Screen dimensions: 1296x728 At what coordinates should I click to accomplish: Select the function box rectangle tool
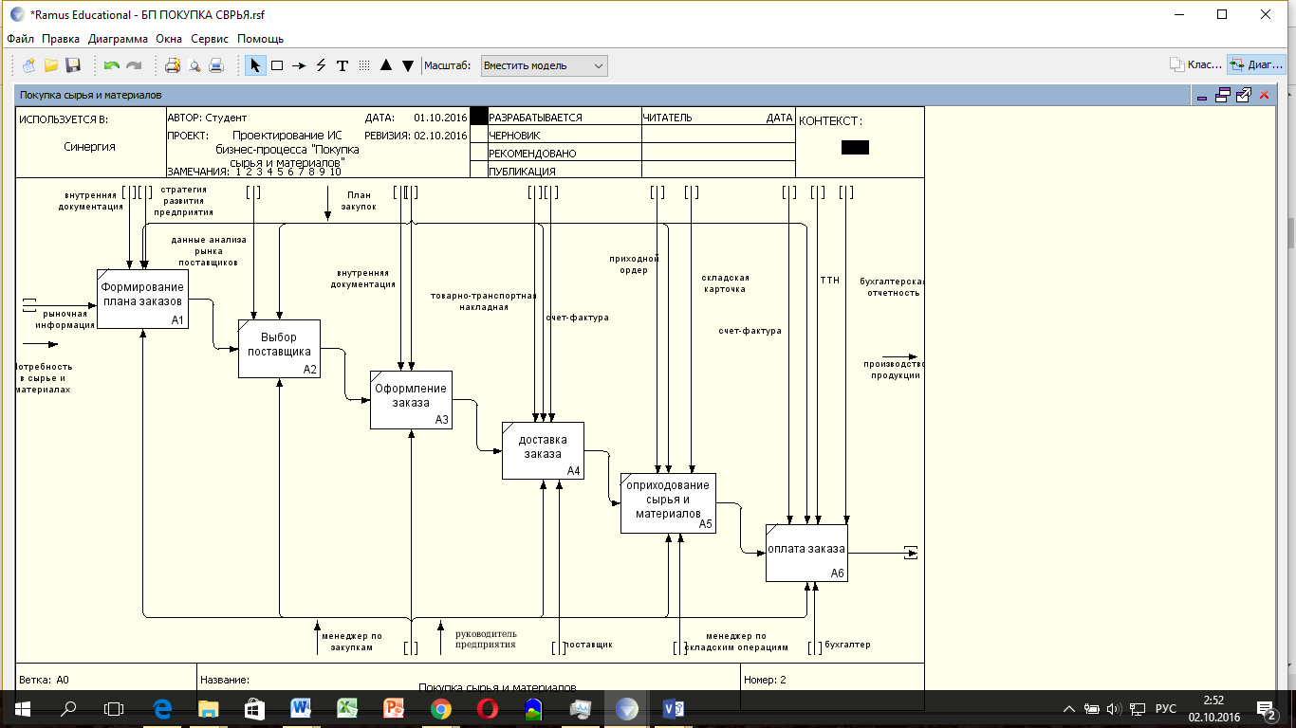click(277, 65)
